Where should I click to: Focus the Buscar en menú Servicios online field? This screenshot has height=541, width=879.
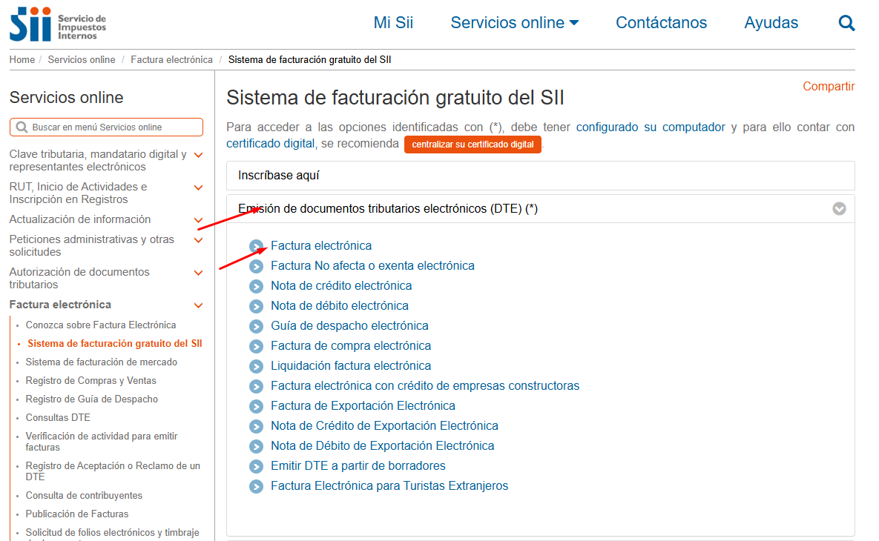coord(107,127)
